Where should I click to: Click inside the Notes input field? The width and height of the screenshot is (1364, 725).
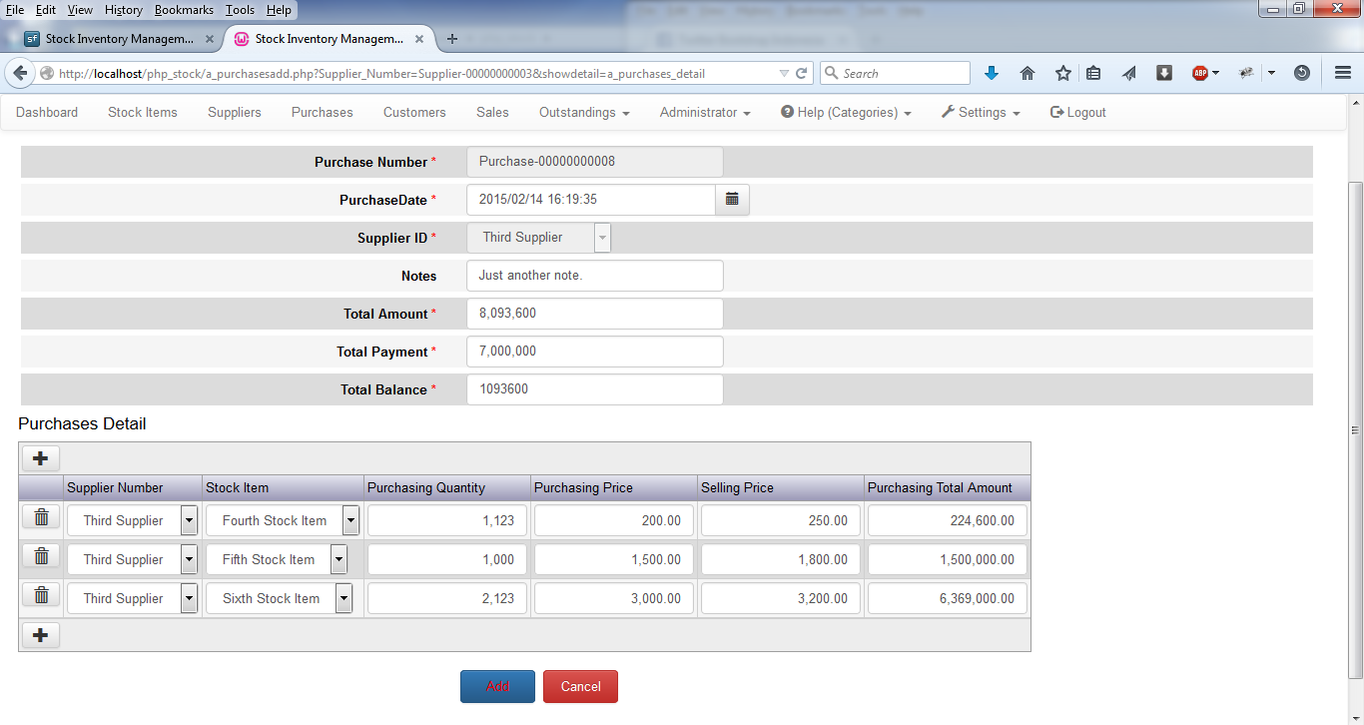coord(594,276)
